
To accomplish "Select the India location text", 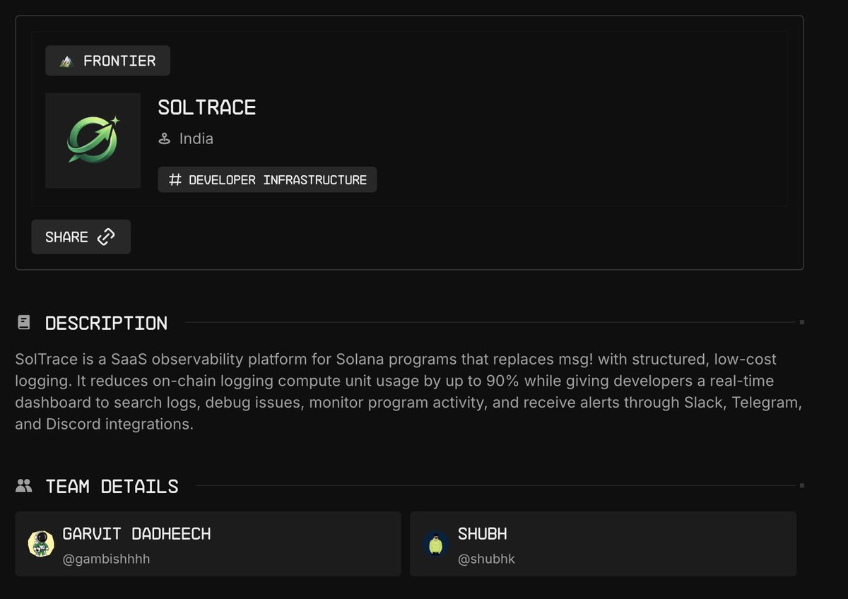I will [x=196, y=138].
